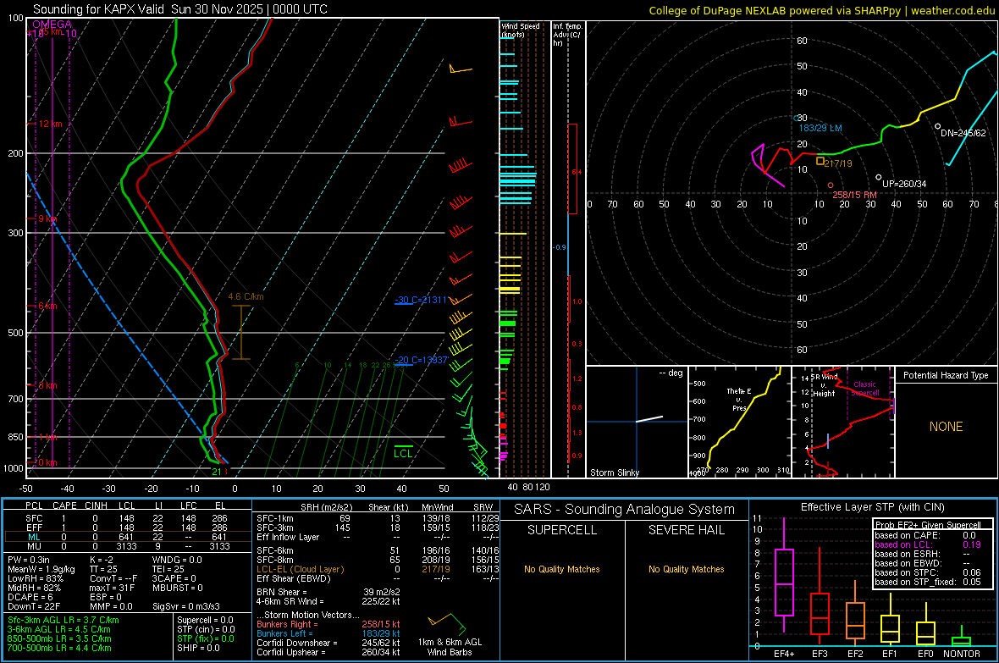Click the CINH column header
999x663 pixels.
click(x=96, y=506)
